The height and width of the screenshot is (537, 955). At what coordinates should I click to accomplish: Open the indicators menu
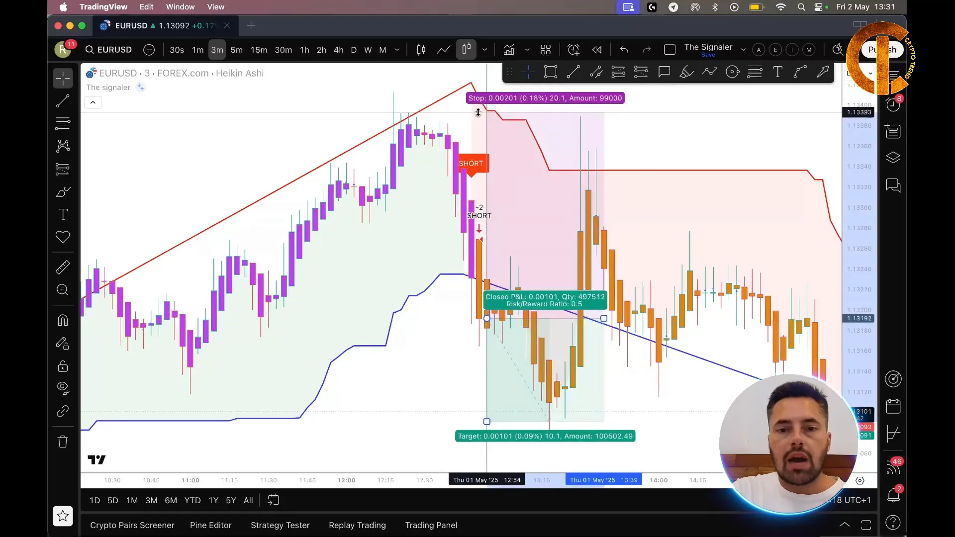[509, 50]
